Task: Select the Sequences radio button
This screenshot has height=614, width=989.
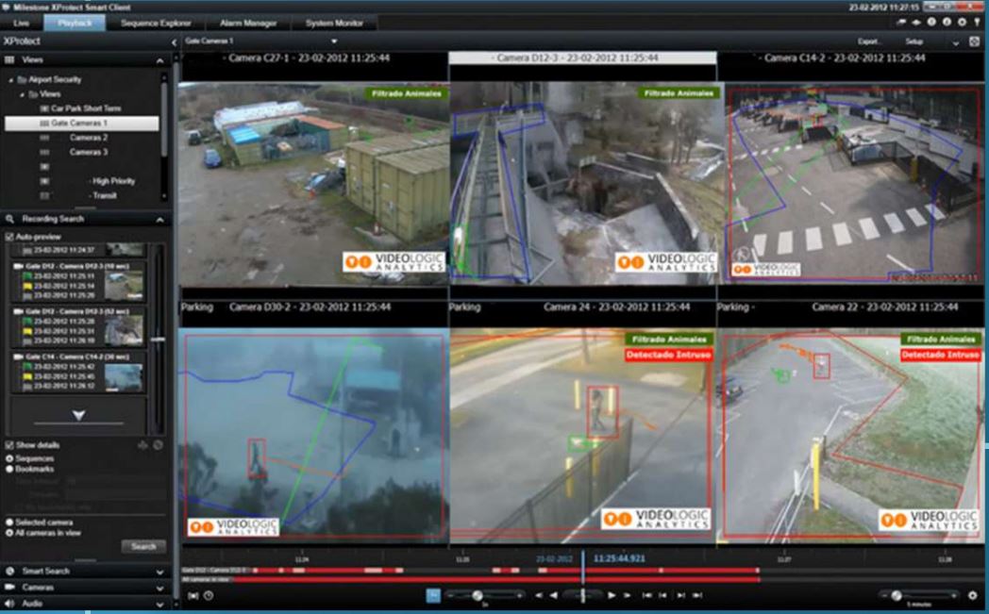Action: click(x=9, y=458)
